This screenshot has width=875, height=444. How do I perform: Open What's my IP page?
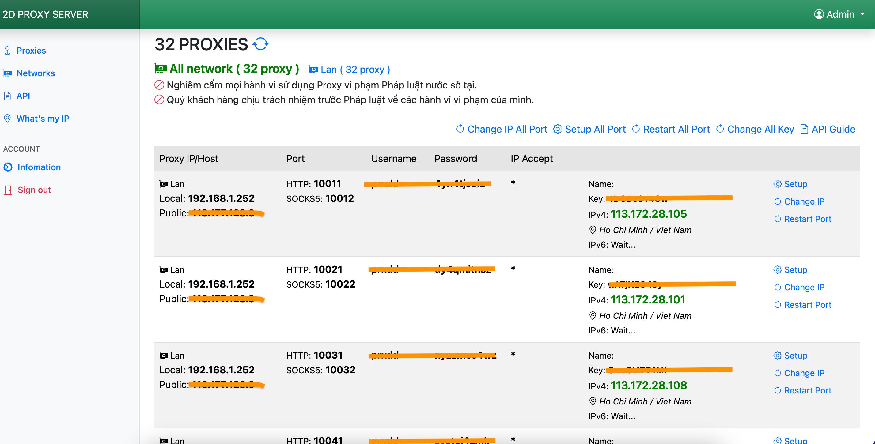pyautogui.click(x=43, y=119)
